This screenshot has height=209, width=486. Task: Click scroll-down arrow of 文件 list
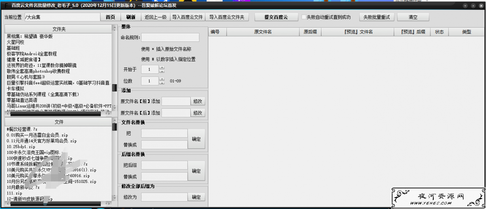[115, 197]
